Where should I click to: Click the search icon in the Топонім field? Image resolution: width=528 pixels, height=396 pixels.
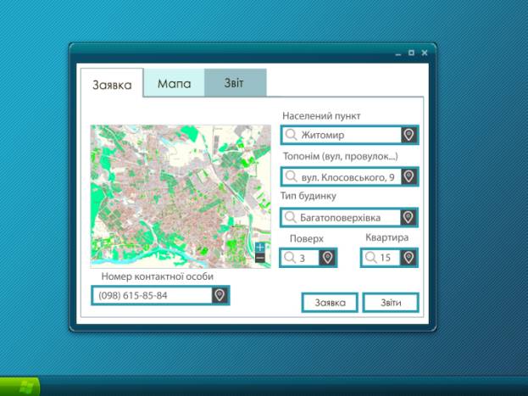[291, 176]
